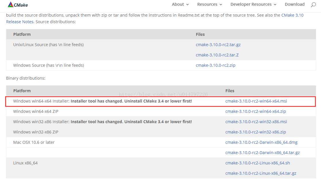Select the Windows Source platform text

coord(49,65)
